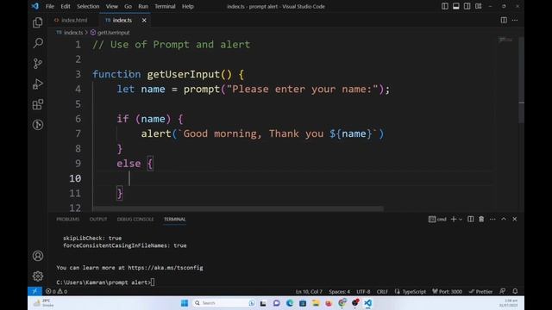
Task: Switch to OUTPUT panel tab
Action: click(x=98, y=220)
